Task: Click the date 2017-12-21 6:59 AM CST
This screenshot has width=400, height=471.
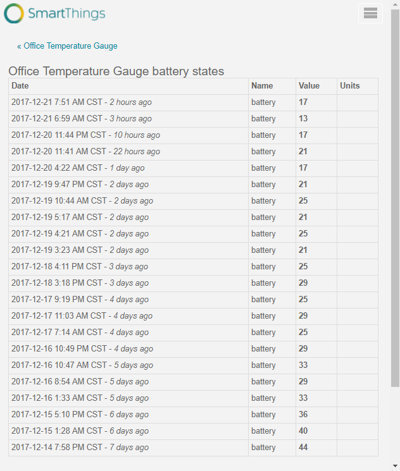Action: click(x=57, y=119)
